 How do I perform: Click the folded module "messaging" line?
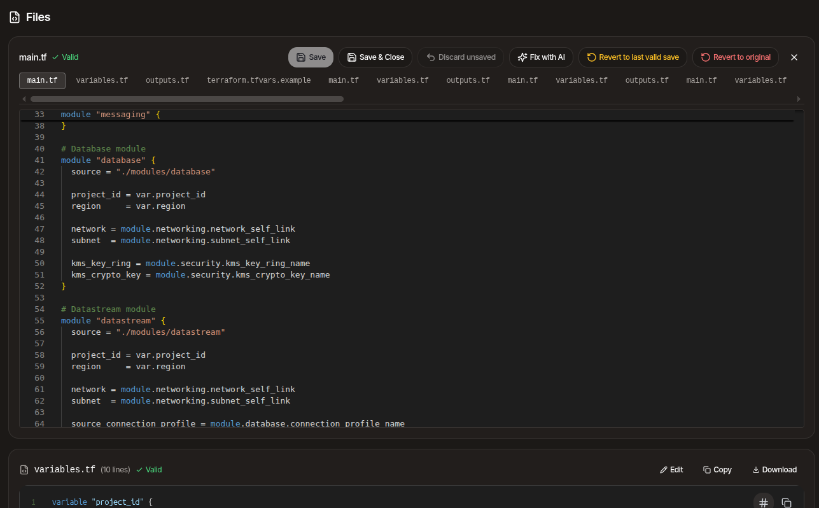111,115
